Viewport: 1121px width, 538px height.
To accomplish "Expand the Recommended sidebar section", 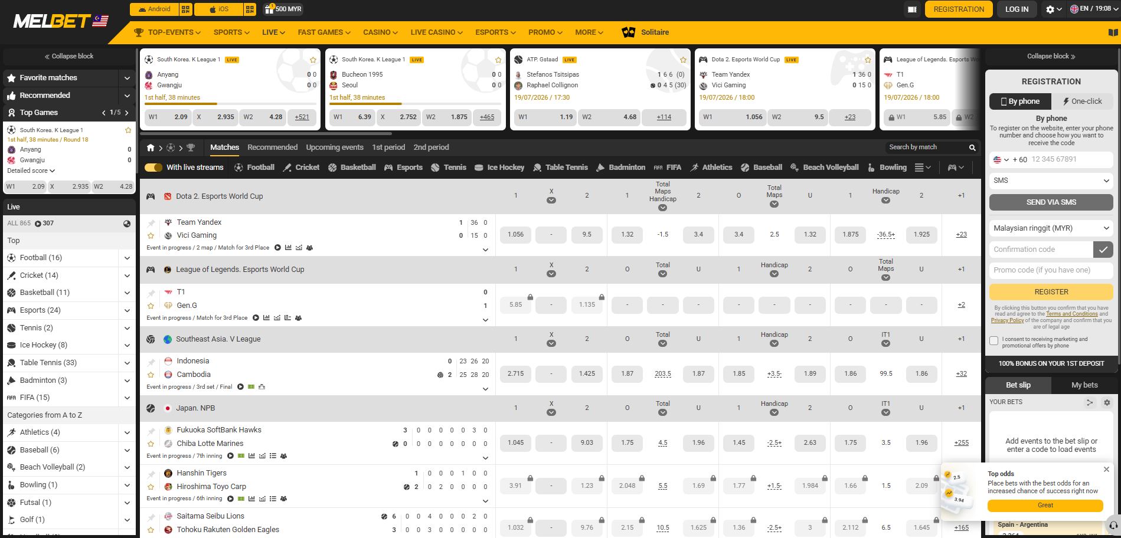I will pyautogui.click(x=126, y=96).
